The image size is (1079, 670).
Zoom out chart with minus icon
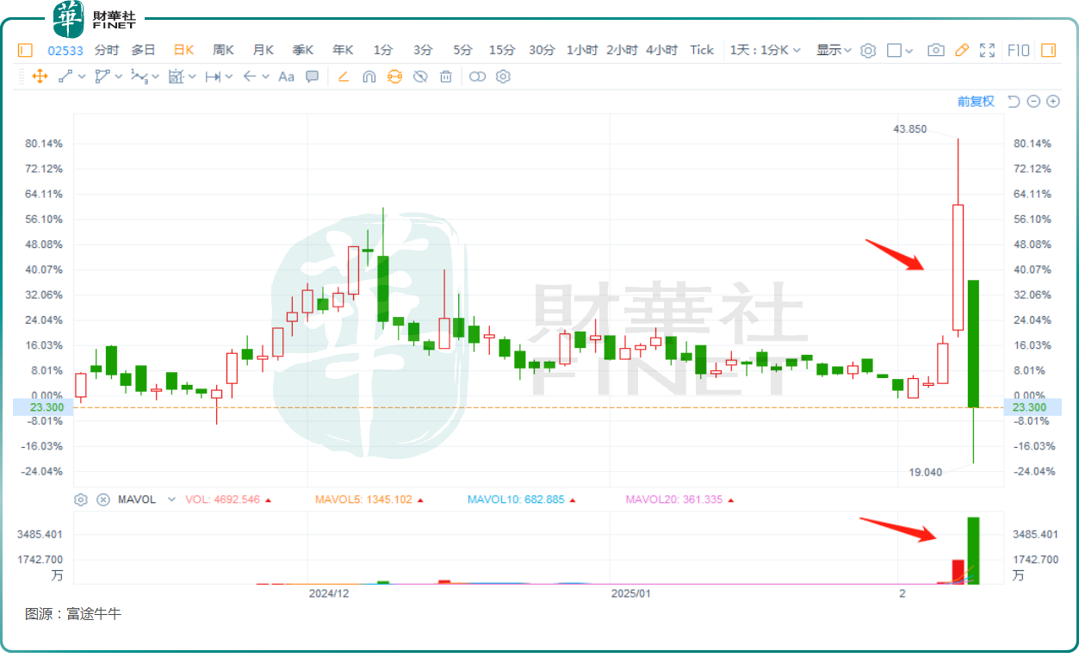tap(1033, 102)
